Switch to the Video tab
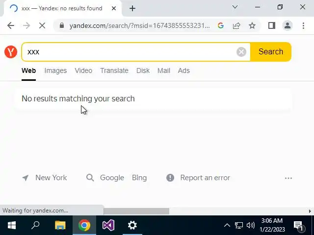This screenshot has width=314, height=235. (x=83, y=70)
